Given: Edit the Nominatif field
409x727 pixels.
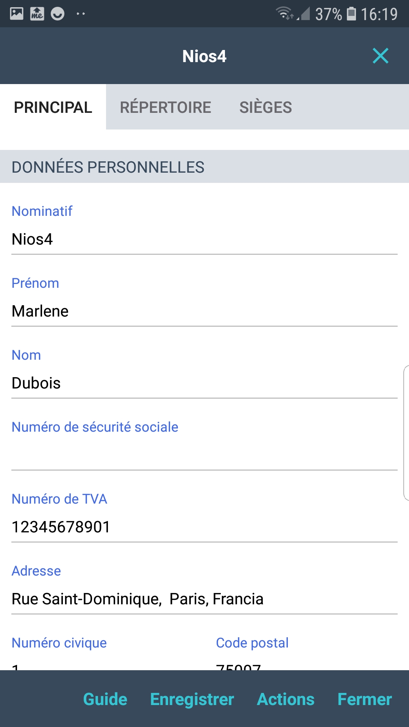Looking at the screenshot, I should pos(204,239).
